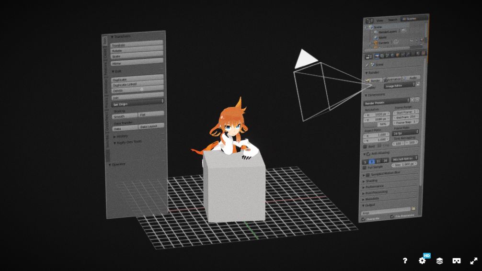Select anti-aliasing sample 16
Image resolution: width=482 pixels, height=271 pixels.
[x=385, y=161]
